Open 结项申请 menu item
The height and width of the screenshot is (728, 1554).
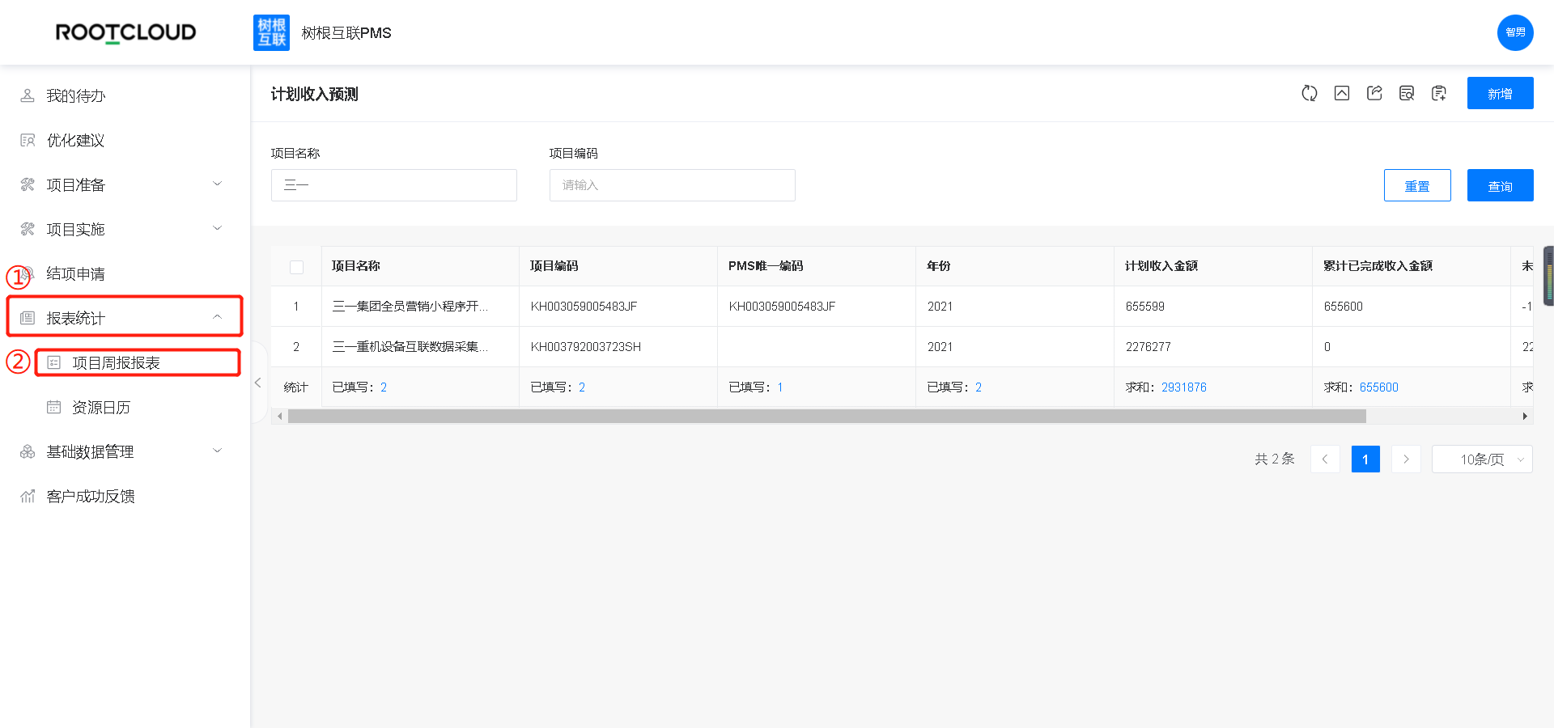(76, 273)
